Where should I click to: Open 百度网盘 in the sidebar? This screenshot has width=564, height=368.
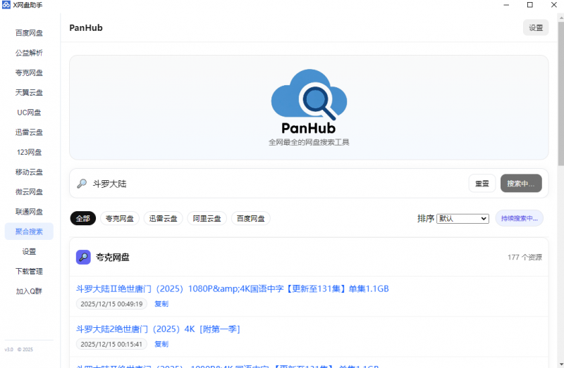click(x=29, y=33)
